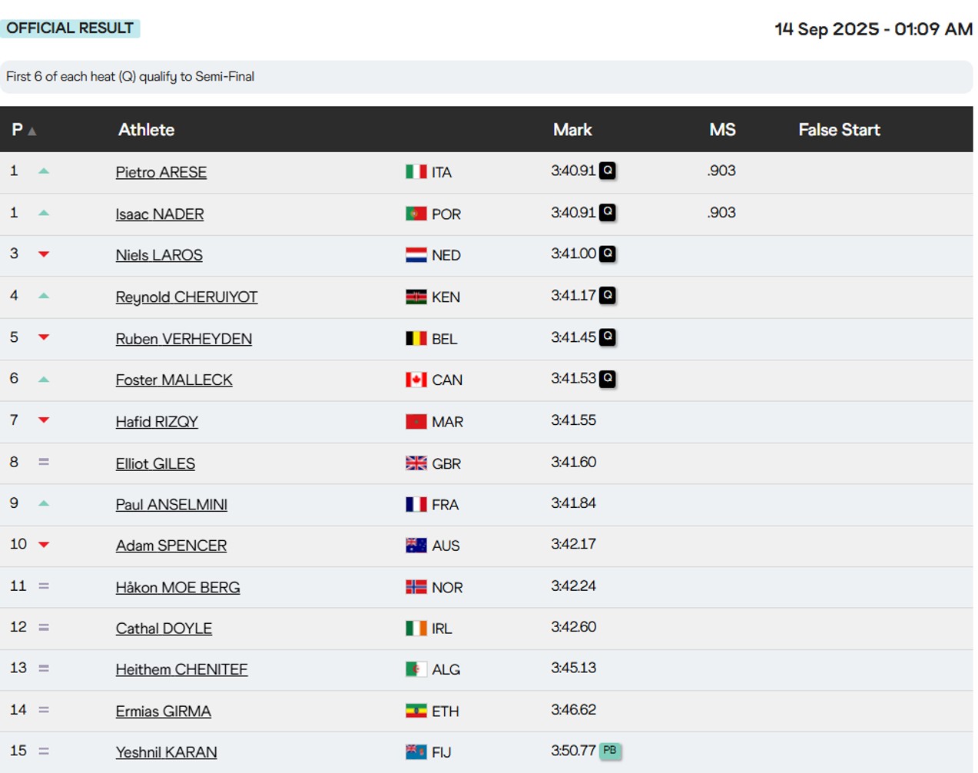Viewport: 978px width, 773px height.
Task: Click the Portugal flag icon beside POR
Action: coord(416,214)
